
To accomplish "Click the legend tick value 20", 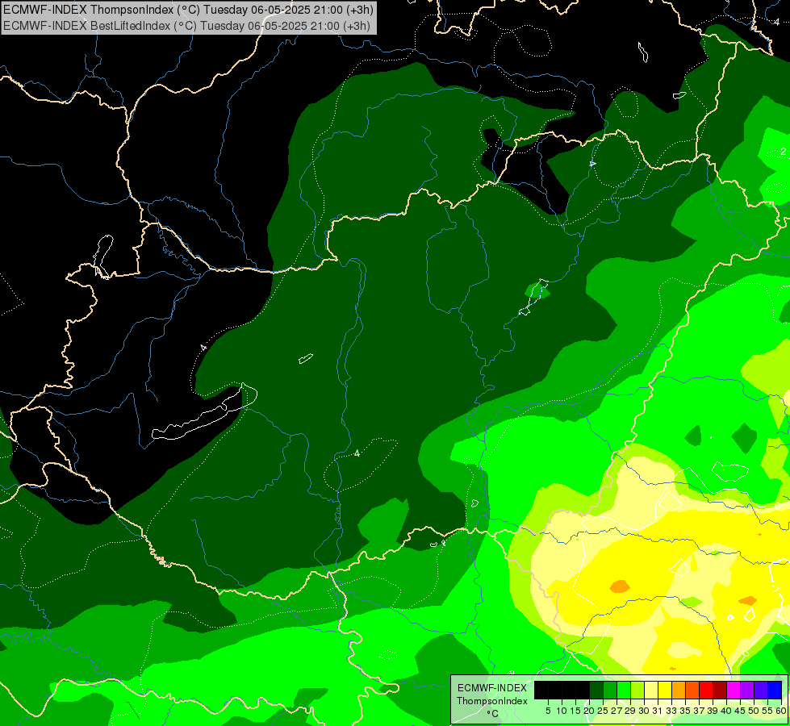I will (590, 711).
